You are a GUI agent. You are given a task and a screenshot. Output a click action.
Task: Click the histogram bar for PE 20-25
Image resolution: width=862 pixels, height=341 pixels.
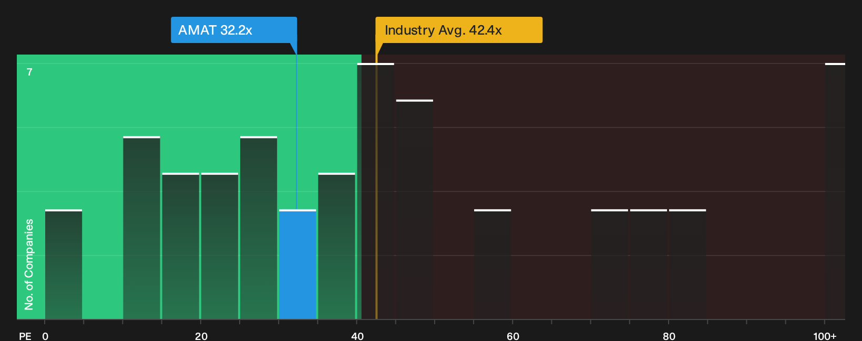click(220, 246)
